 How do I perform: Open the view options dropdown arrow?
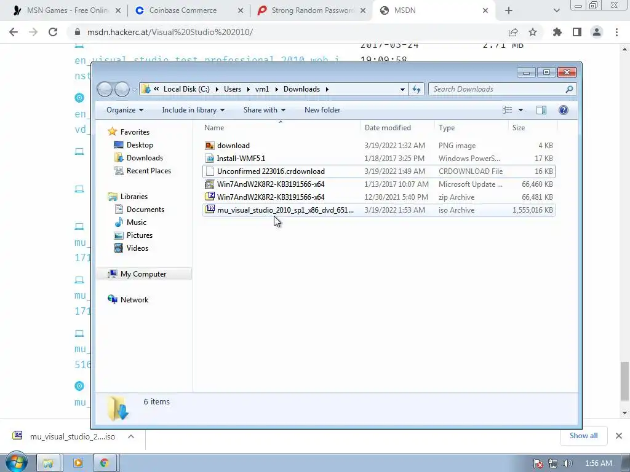tap(520, 110)
